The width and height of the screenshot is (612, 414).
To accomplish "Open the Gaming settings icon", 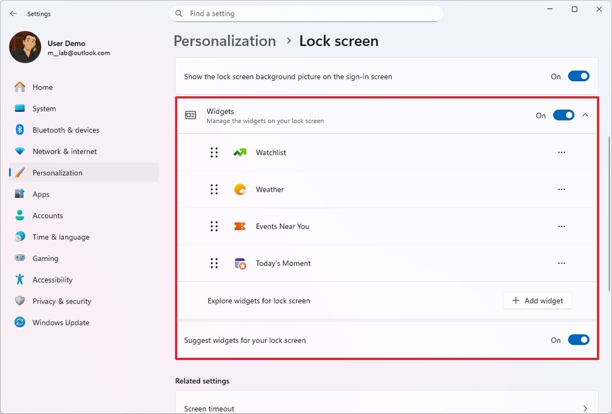I will [x=20, y=258].
